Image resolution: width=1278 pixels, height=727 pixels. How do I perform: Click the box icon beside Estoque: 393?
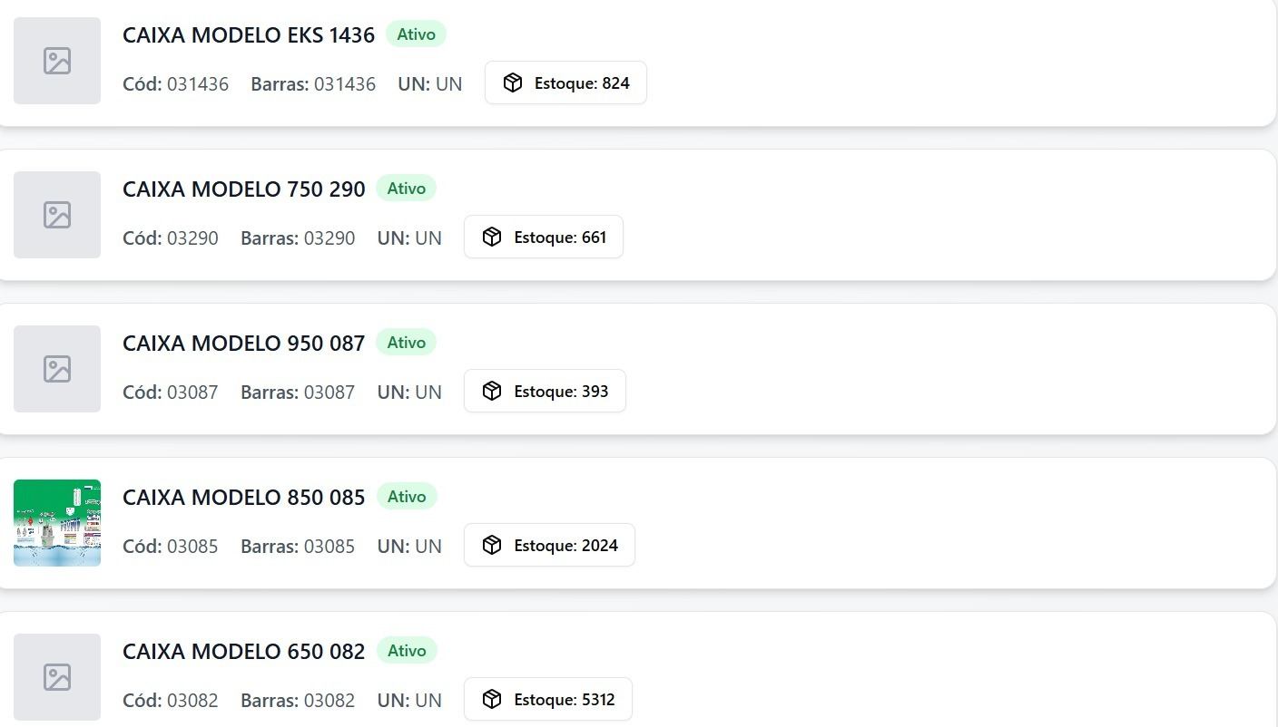click(492, 392)
